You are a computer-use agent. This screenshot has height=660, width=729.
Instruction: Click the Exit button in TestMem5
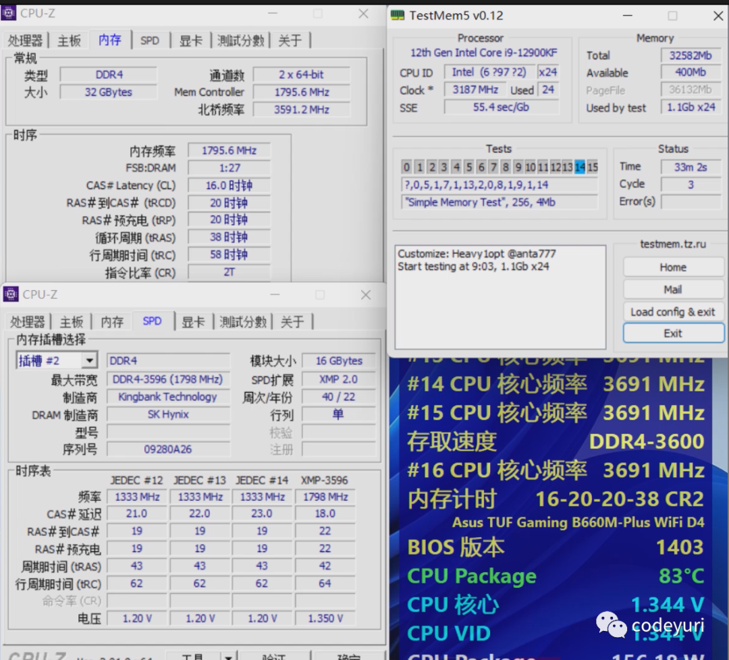673,333
